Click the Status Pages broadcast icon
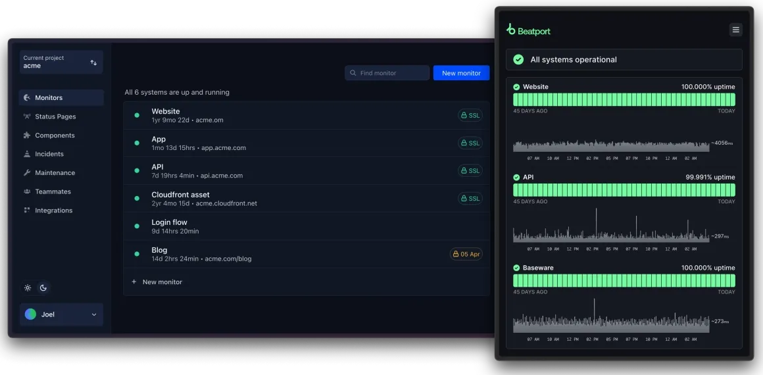This screenshot has height=375, width=763. click(x=27, y=116)
